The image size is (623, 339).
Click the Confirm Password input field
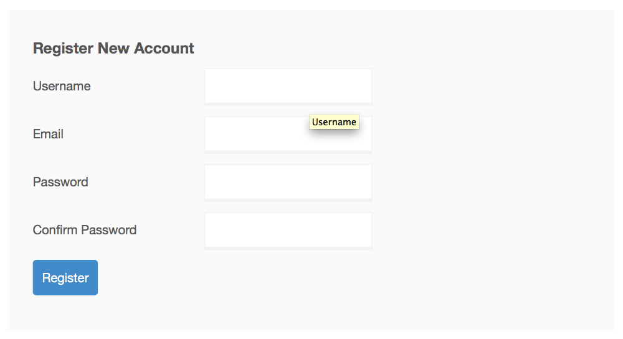click(288, 230)
